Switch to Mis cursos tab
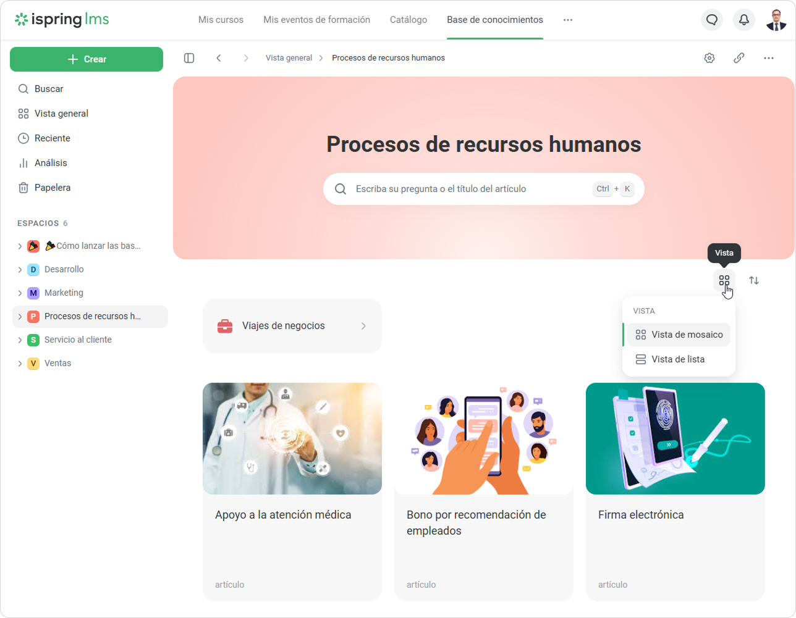This screenshot has height=618, width=796. pos(221,20)
